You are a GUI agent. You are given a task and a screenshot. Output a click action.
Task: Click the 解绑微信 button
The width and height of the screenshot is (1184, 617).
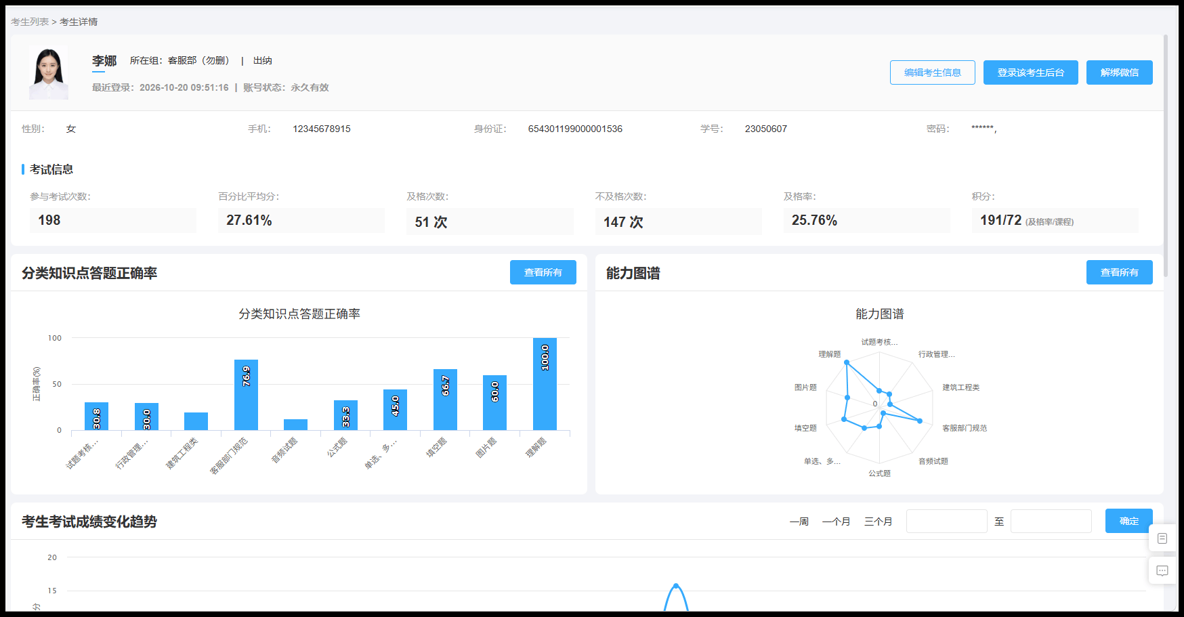[x=1120, y=72]
